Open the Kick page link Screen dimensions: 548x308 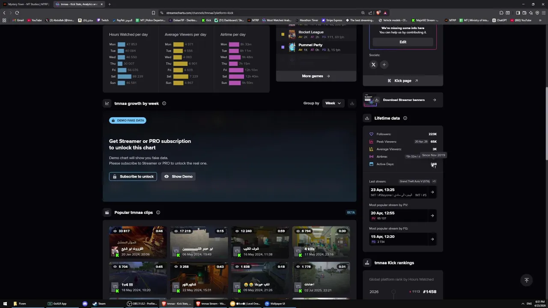pos(403,80)
